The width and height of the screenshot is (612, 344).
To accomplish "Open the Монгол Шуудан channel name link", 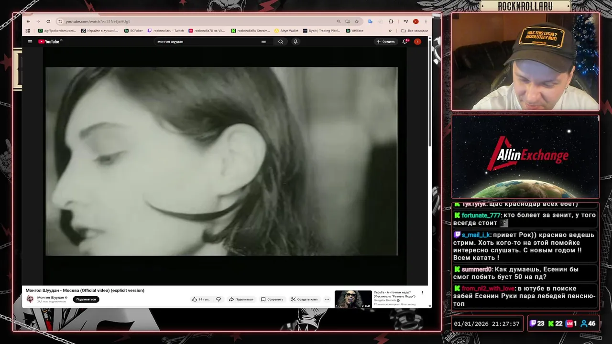I will pyautogui.click(x=51, y=298).
